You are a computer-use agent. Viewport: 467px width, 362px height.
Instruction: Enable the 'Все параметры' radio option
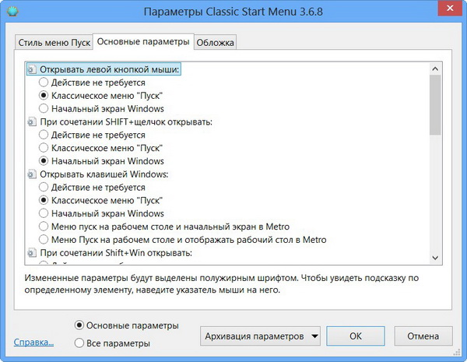79,343
